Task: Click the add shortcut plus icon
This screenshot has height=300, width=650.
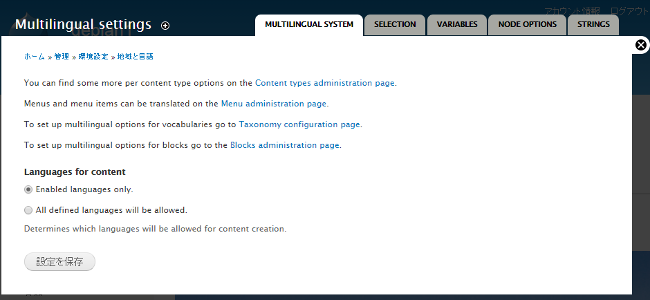Action: tap(165, 26)
